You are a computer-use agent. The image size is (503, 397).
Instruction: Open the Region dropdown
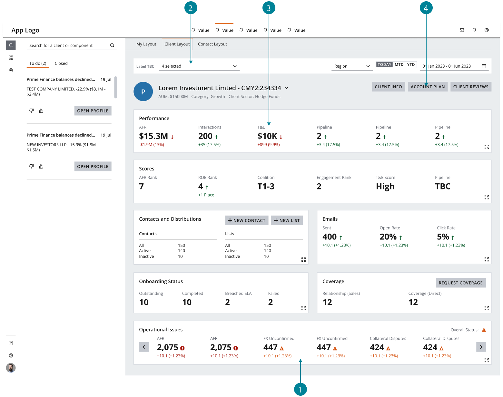tap(352, 66)
